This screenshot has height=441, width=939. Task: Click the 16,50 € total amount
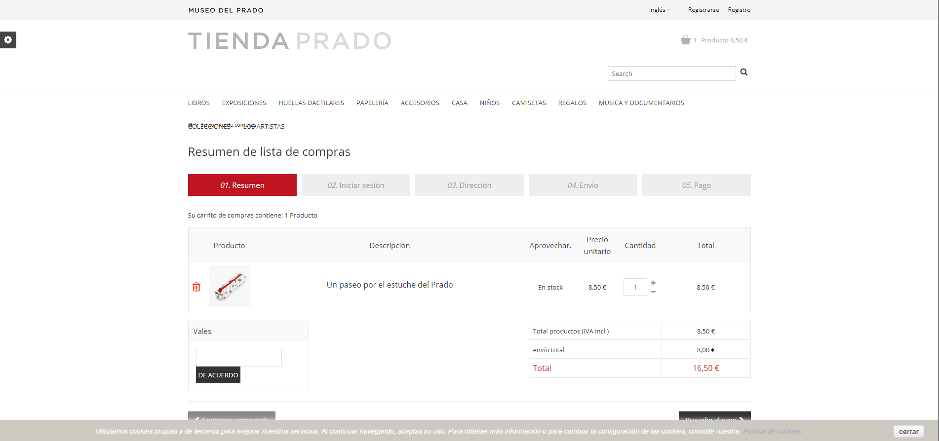[705, 368]
